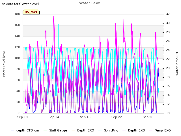This screenshot has width=181, height=136.
Task: Click the Sep 18 date tick label
Action: point(85,117)
